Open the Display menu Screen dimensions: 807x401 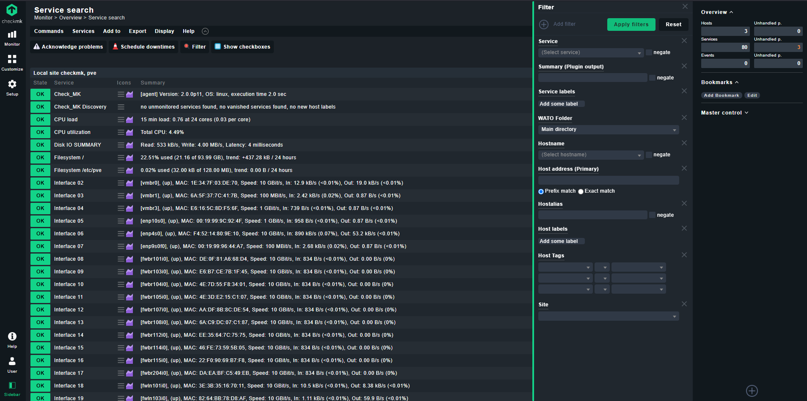click(164, 31)
